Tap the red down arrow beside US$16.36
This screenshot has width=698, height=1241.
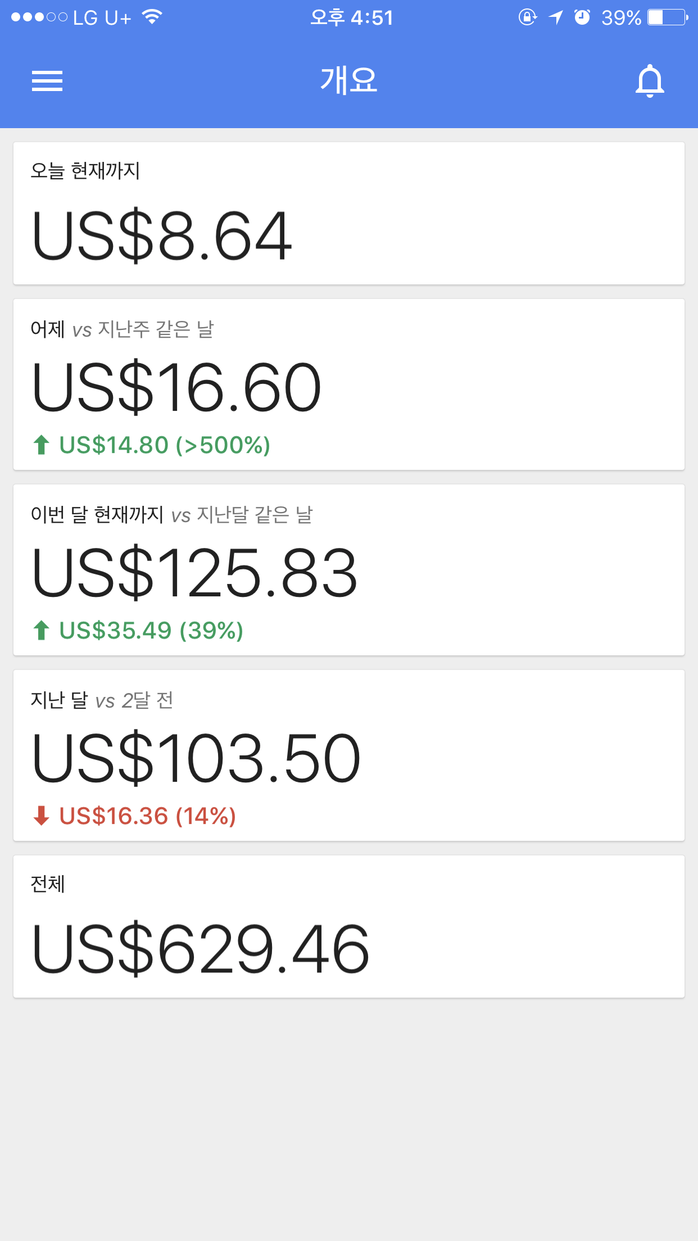[41, 816]
